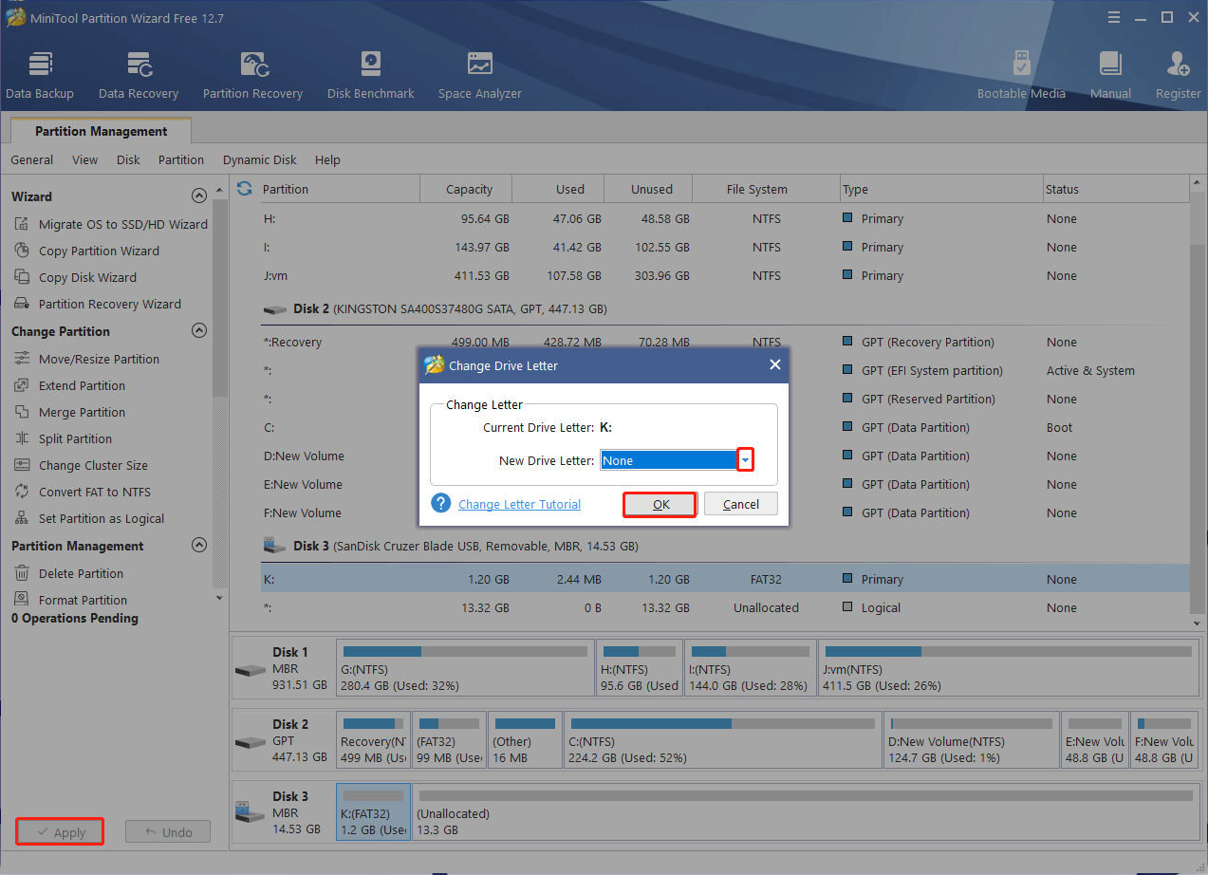Viewport: 1208px width, 875px height.
Task: Start the Disk Benchmark tool
Action: click(x=371, y=76)
